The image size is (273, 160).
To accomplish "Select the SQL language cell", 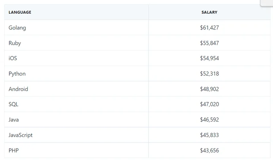I will coord(13,104).
